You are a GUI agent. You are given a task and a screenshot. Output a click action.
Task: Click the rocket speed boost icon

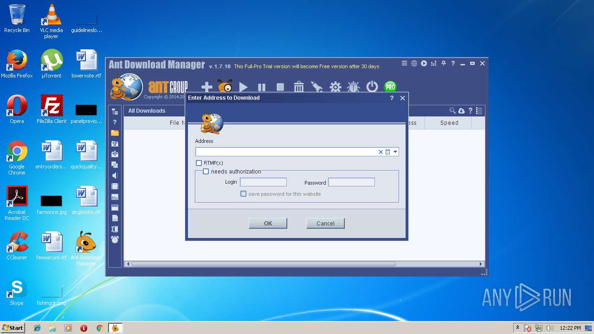pyautogui.click(x=316, y=87)
